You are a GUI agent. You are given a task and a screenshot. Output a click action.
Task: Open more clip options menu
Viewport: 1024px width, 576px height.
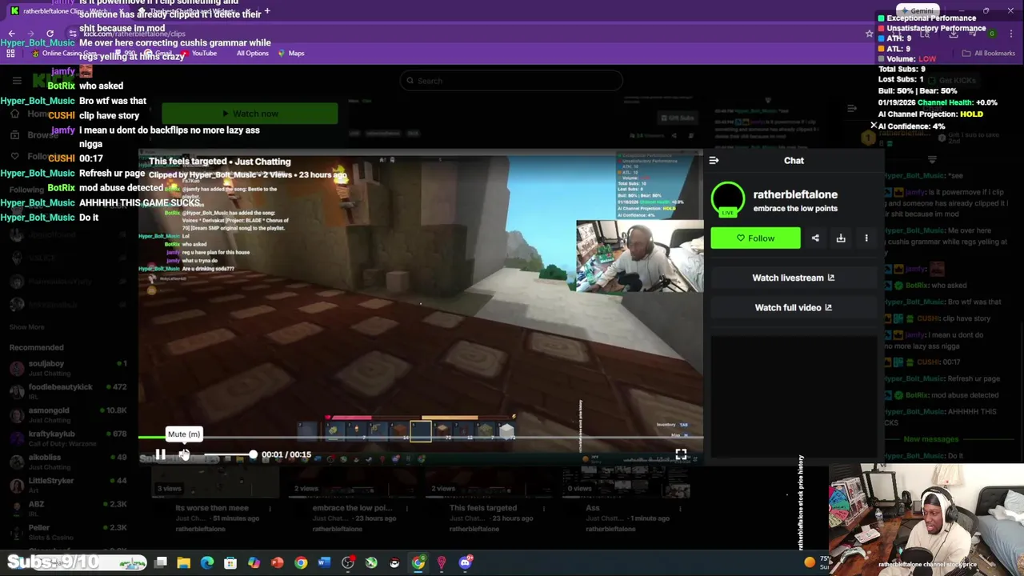pyautogui.click(x=866, y=238)
